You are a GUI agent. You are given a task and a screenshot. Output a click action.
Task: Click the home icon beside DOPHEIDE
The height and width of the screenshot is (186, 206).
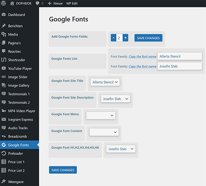point(12,3)
